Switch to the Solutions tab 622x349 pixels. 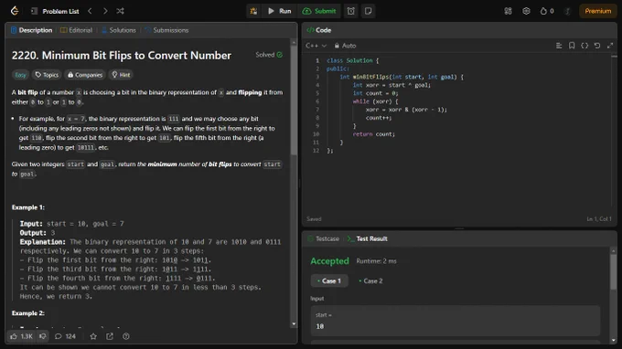119,30
